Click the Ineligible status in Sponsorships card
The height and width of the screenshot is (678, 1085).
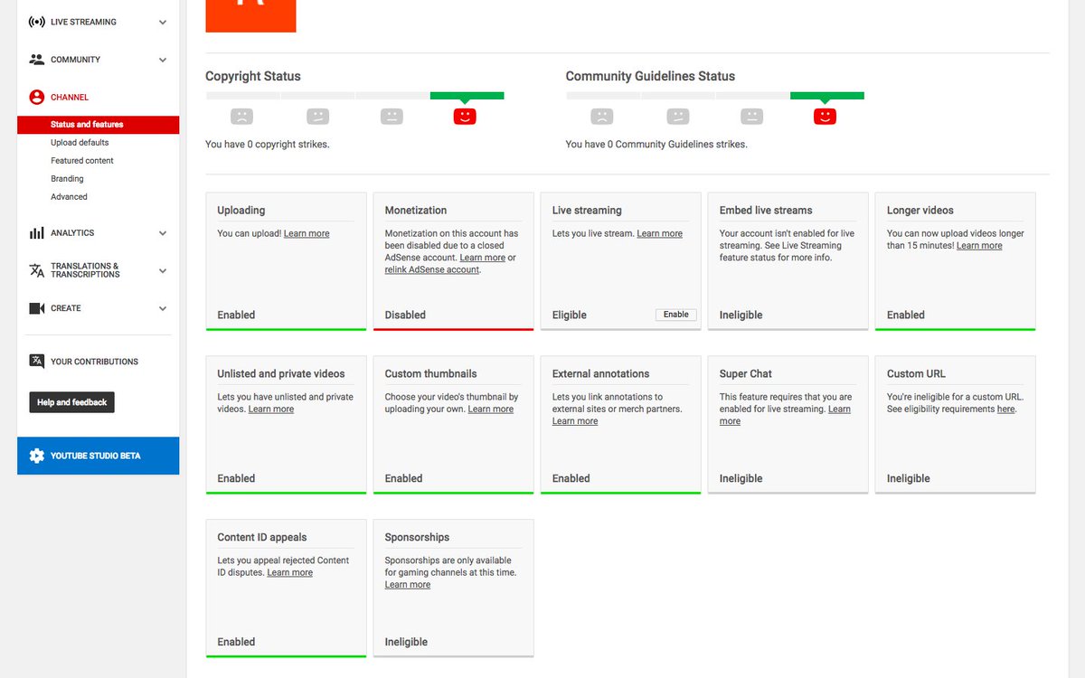406,643
